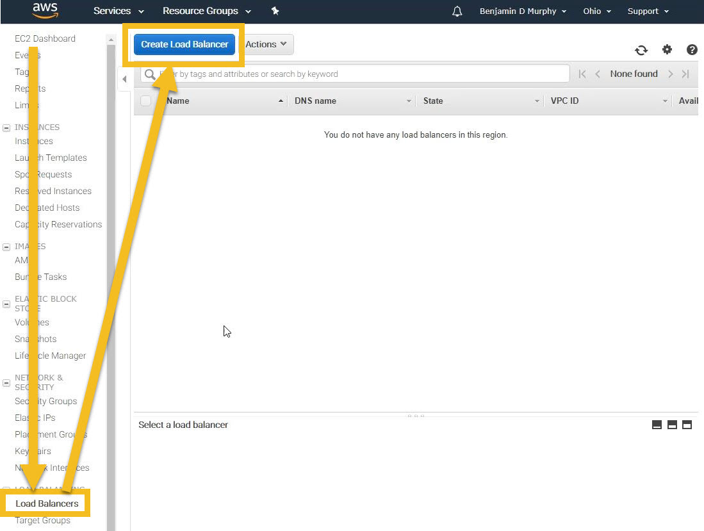Click the pane splitter handle dots
The image size is (704, 531).
pyautogui.click(x=416, y=416)
